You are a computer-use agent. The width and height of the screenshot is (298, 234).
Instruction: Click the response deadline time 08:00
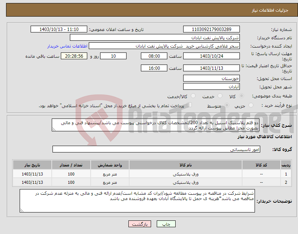coord(154,56)
